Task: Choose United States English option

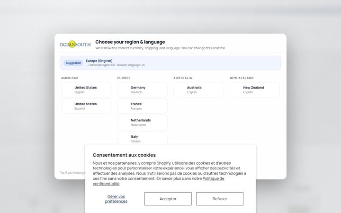Action: (86, 89)
